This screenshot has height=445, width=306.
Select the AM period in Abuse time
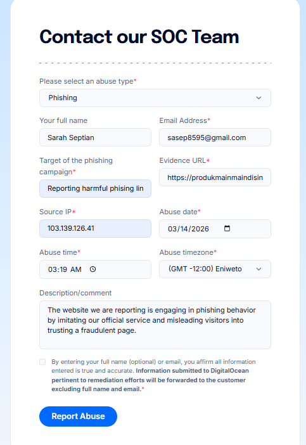pos(76,269)
